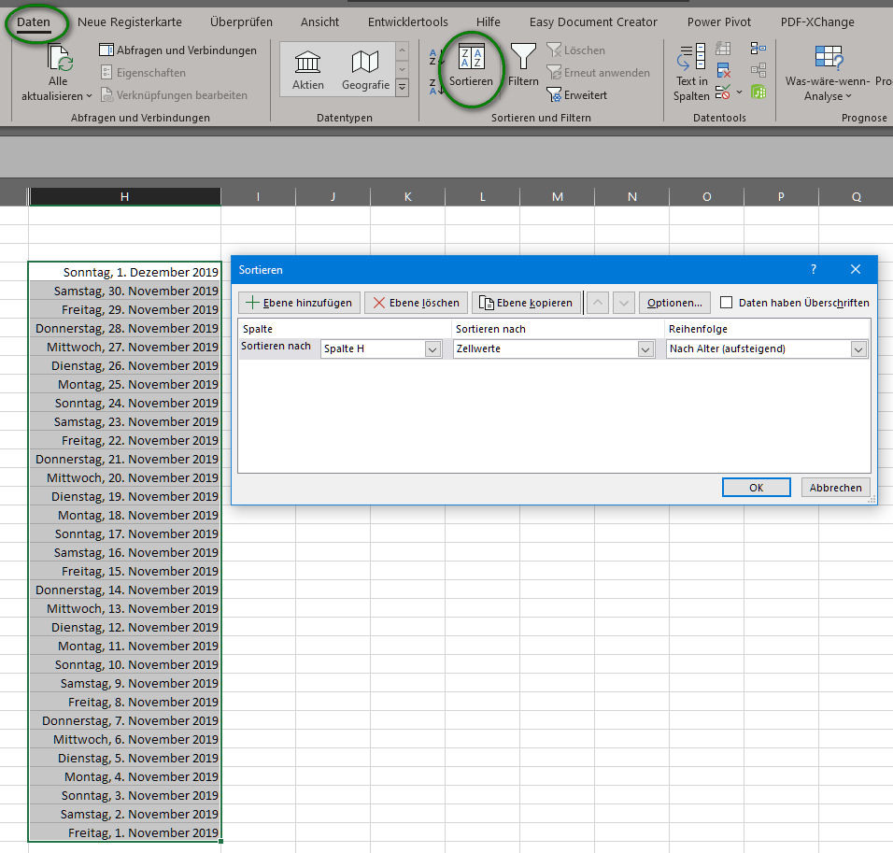Viewport: 893px width, 853px height.
Task: Enable Daten haben Überschriften checkbox
Action: [727, 303]
